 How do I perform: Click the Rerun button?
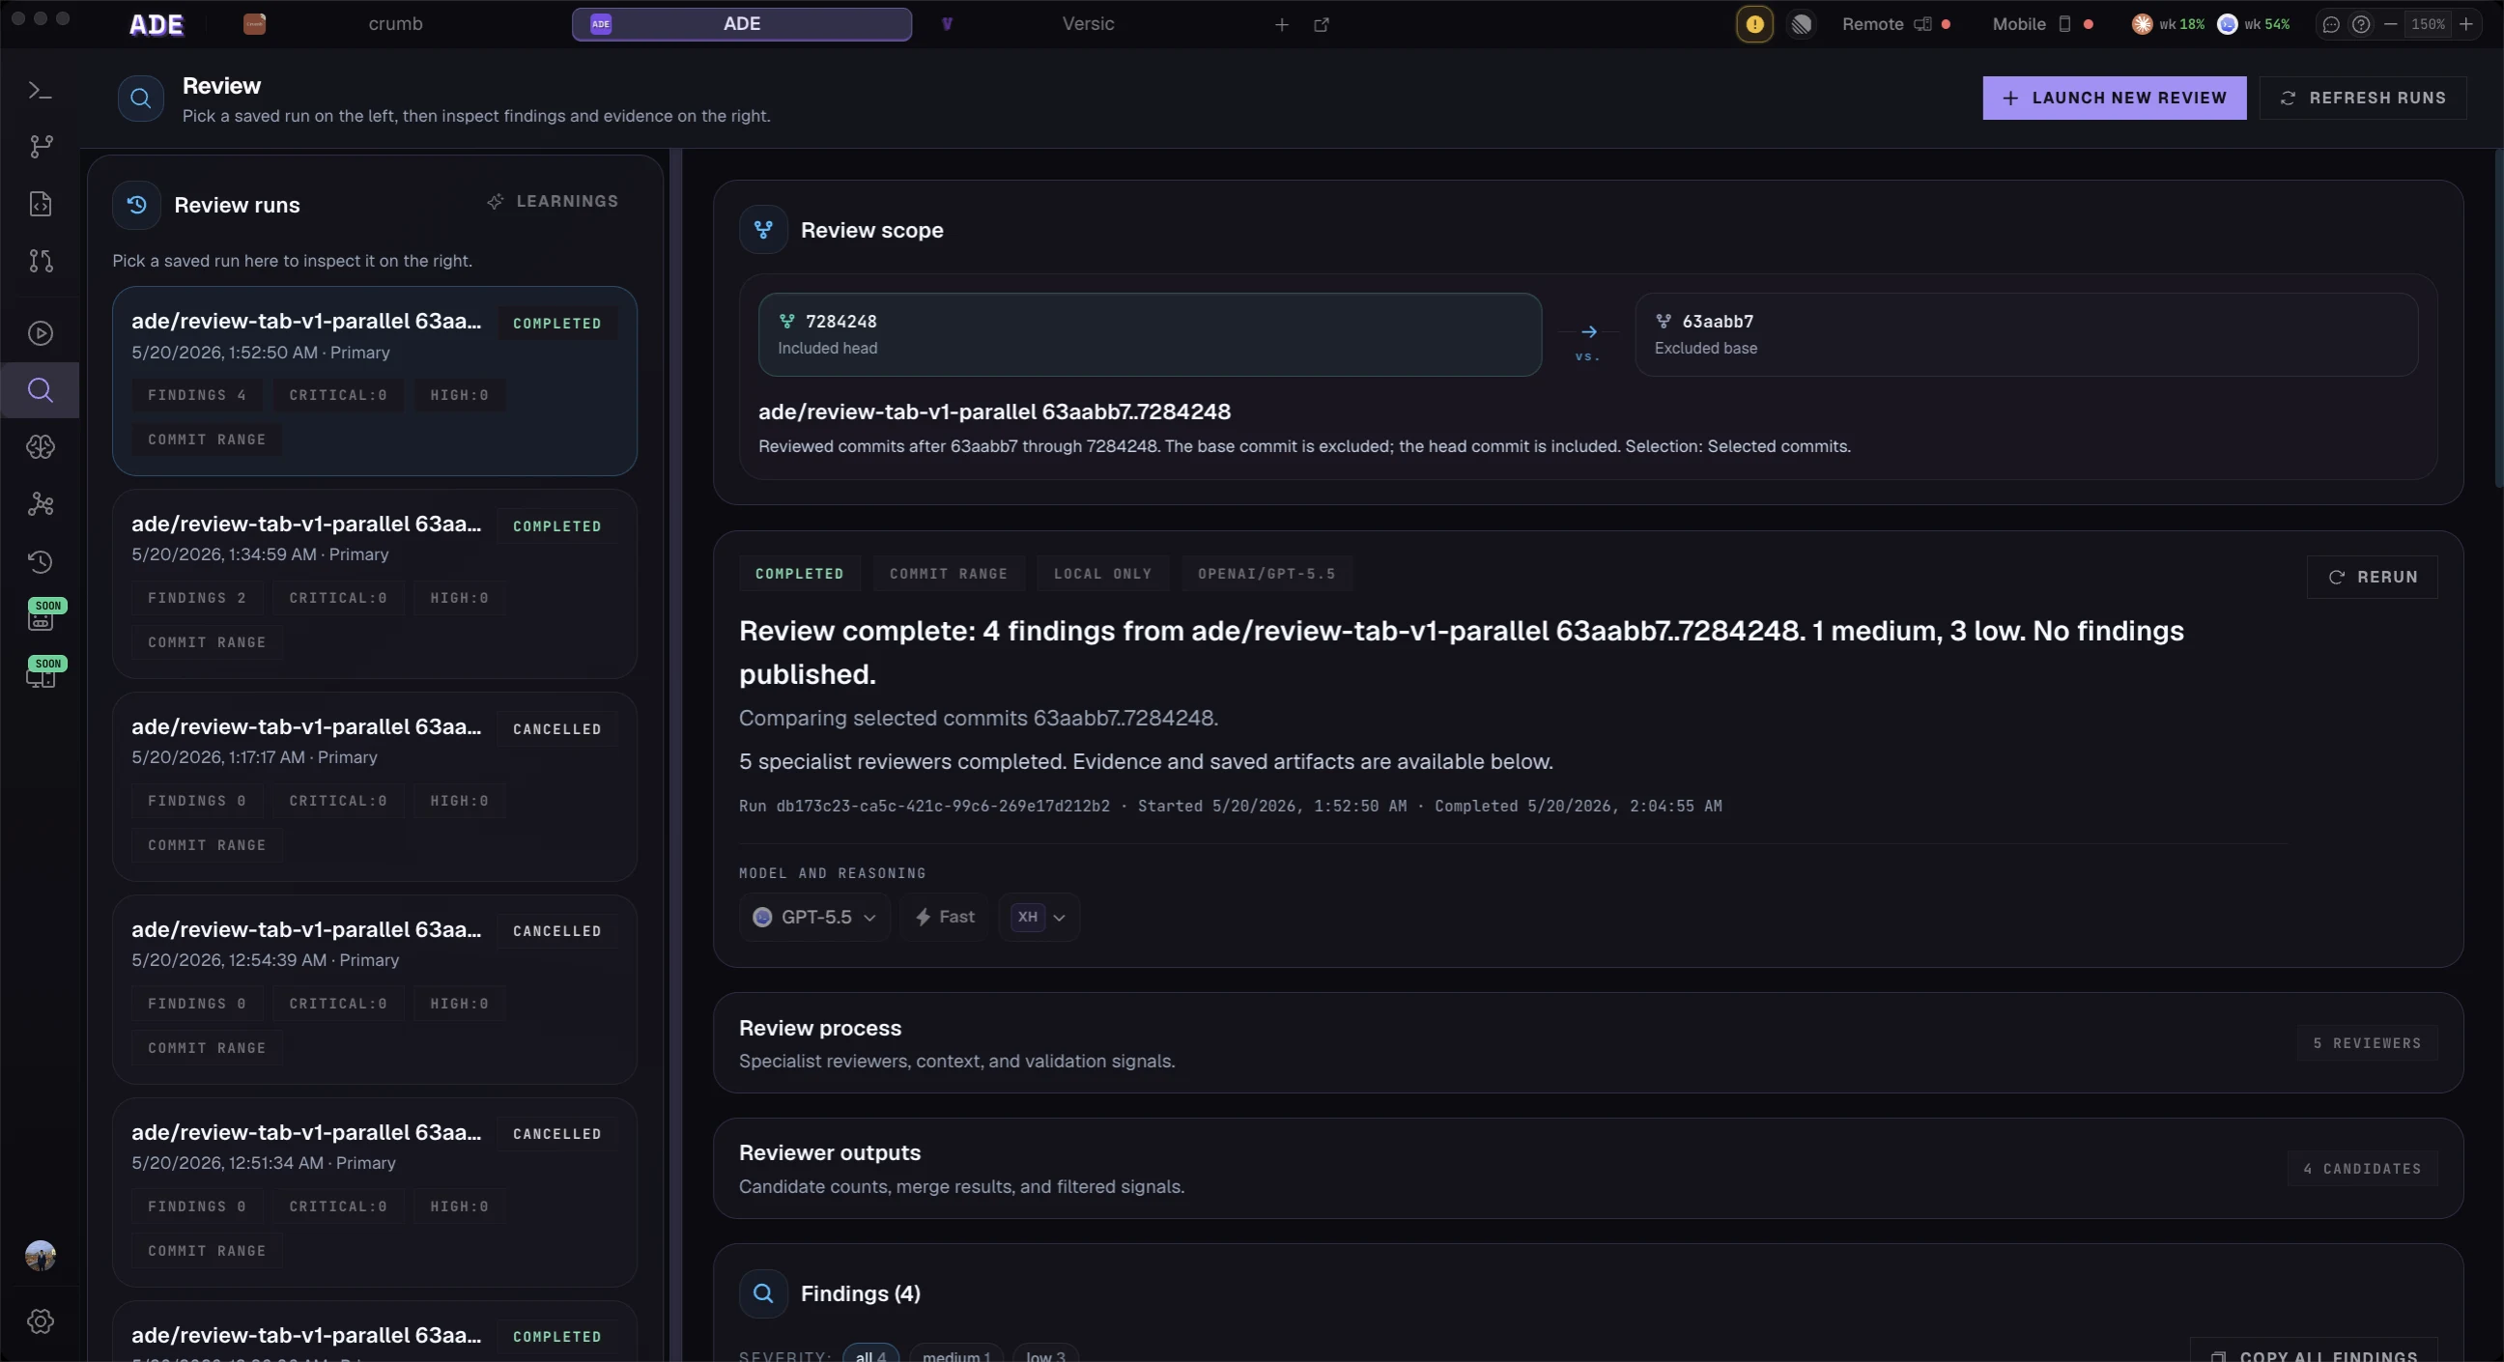2372,578
